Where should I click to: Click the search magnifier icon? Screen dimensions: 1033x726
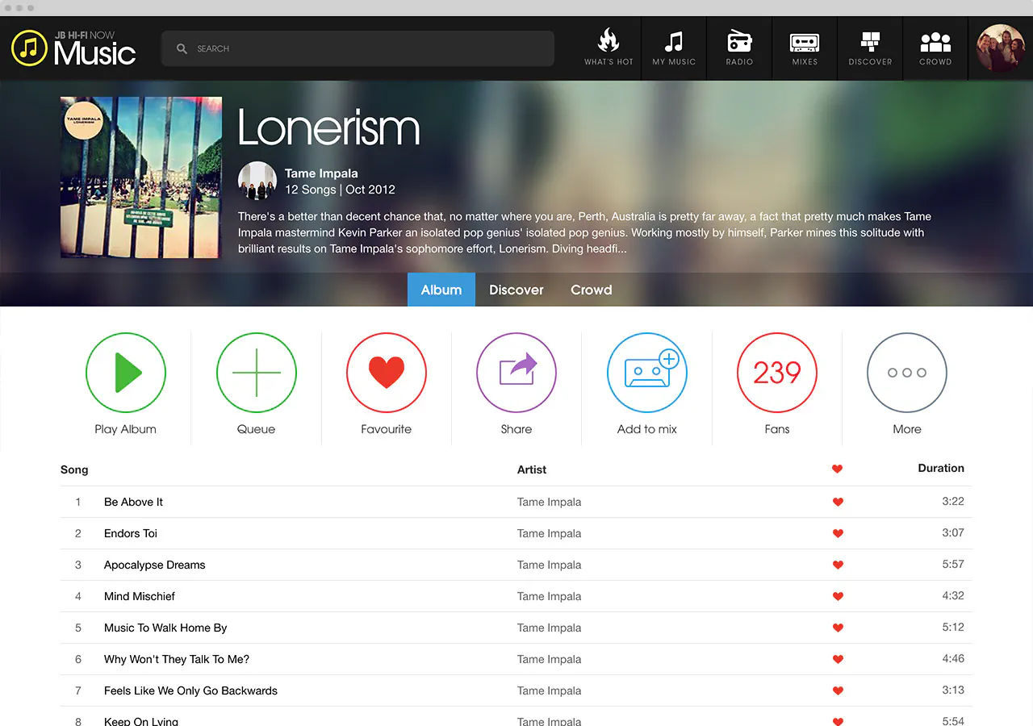click(182, 48)
